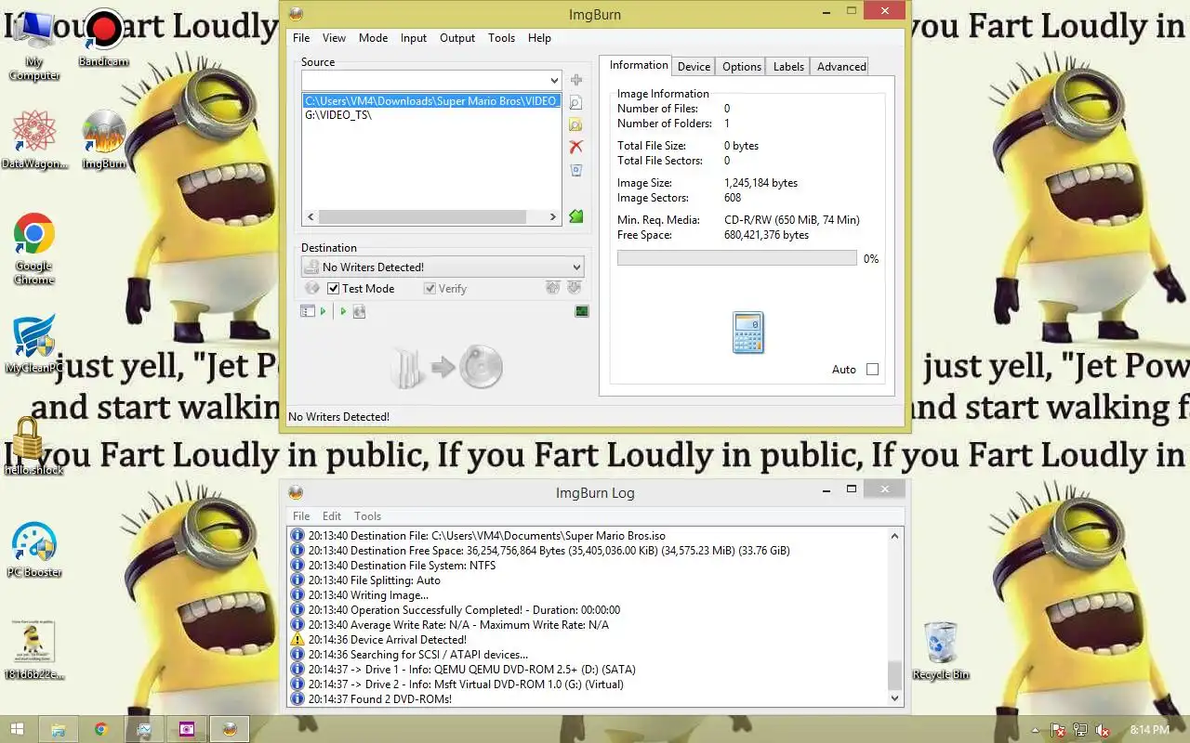Click the large build image button
The image size is (1190, 743).
(447, 368)
